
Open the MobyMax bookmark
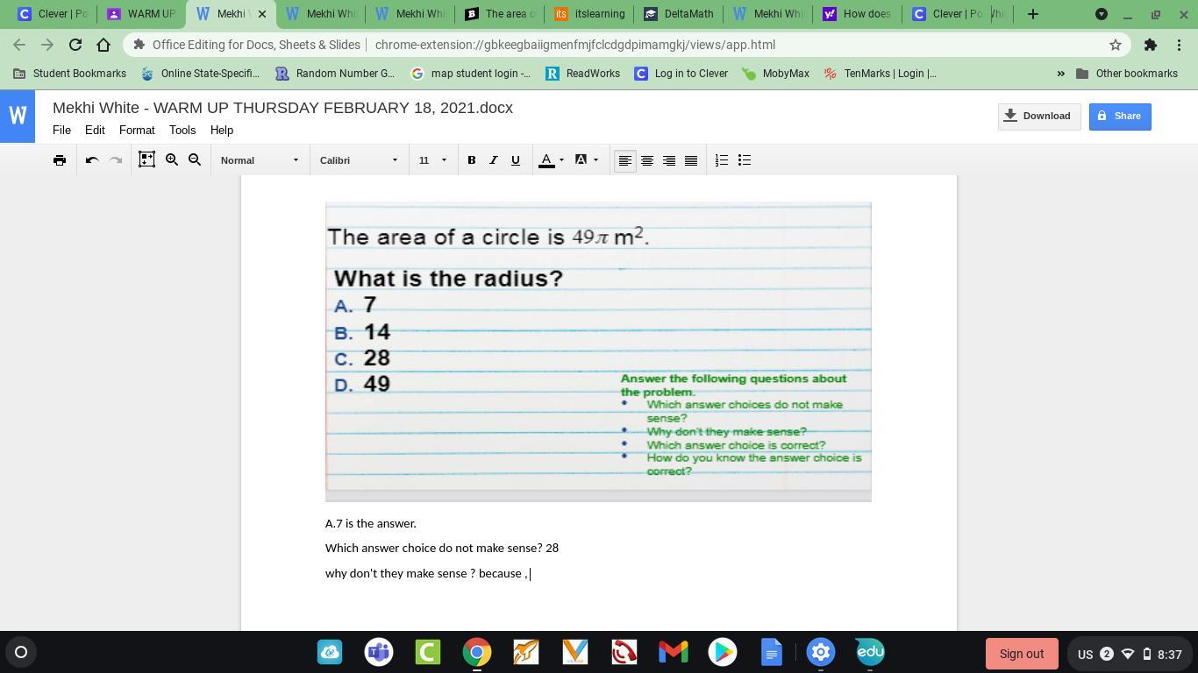775,74
